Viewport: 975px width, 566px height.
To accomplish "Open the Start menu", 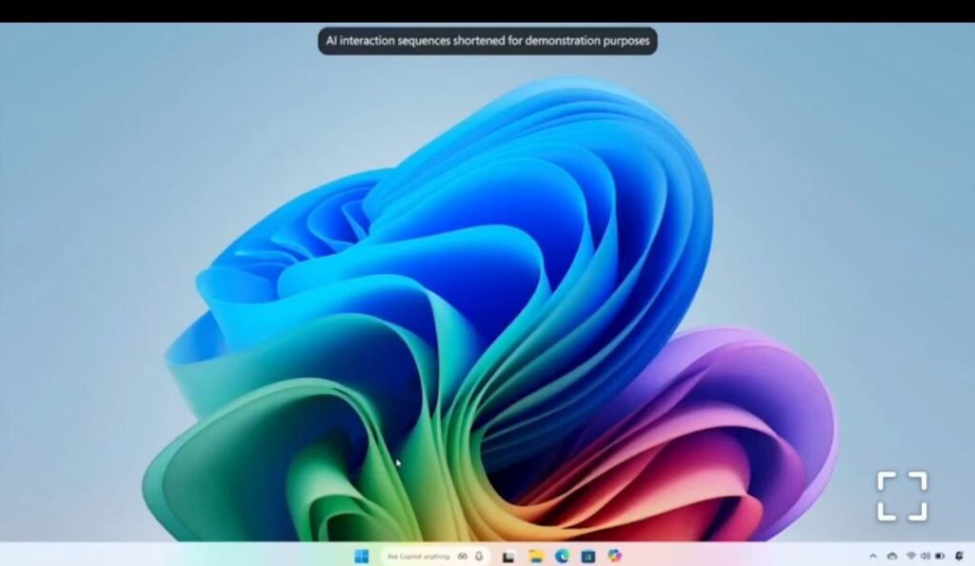I will pyautogui.click(x=361, y=555).
